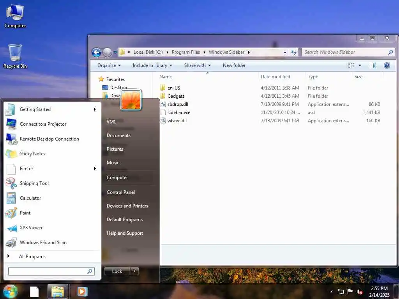Sort by the Name column header

point(165,77)
